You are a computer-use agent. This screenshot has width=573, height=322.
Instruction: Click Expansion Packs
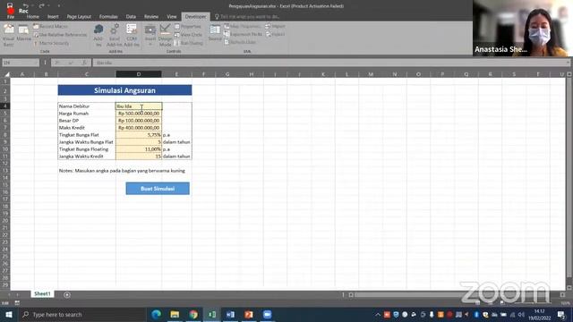(x=243, y=34)
